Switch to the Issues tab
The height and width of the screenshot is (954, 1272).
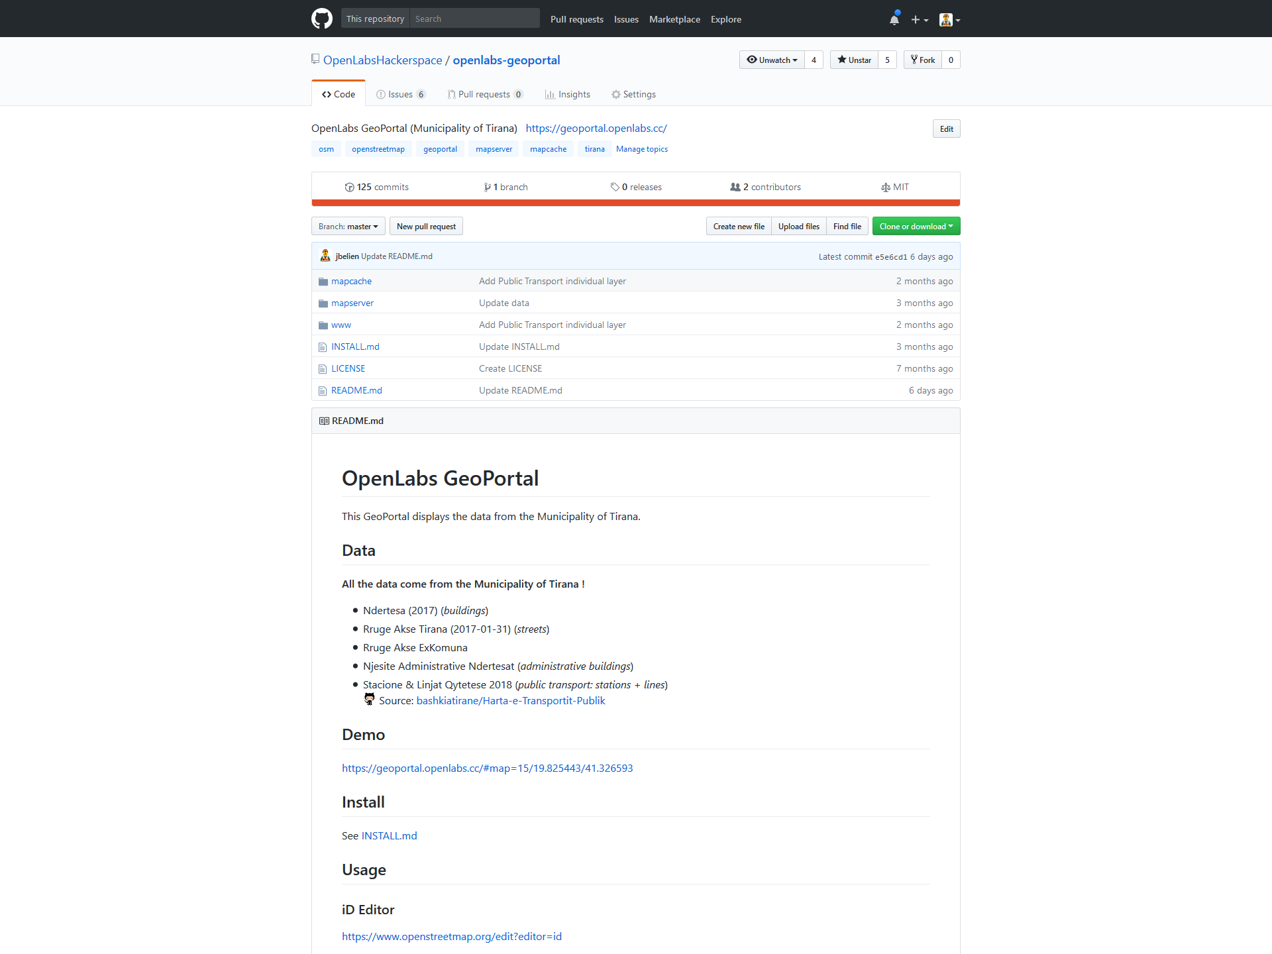click(x=400, y=95)
